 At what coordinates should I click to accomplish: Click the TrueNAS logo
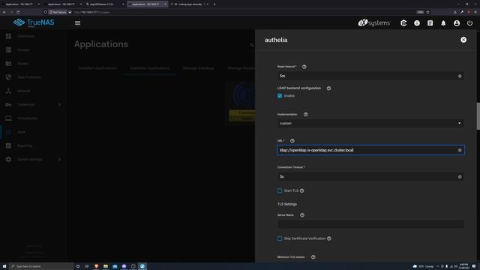(x=34, y=22)
